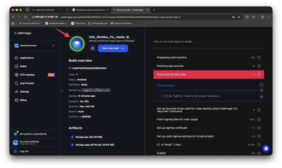The width and height of the screenshot is (282, 168).
Task: Download log for the Publish step
Action: [x=259, y=153]
